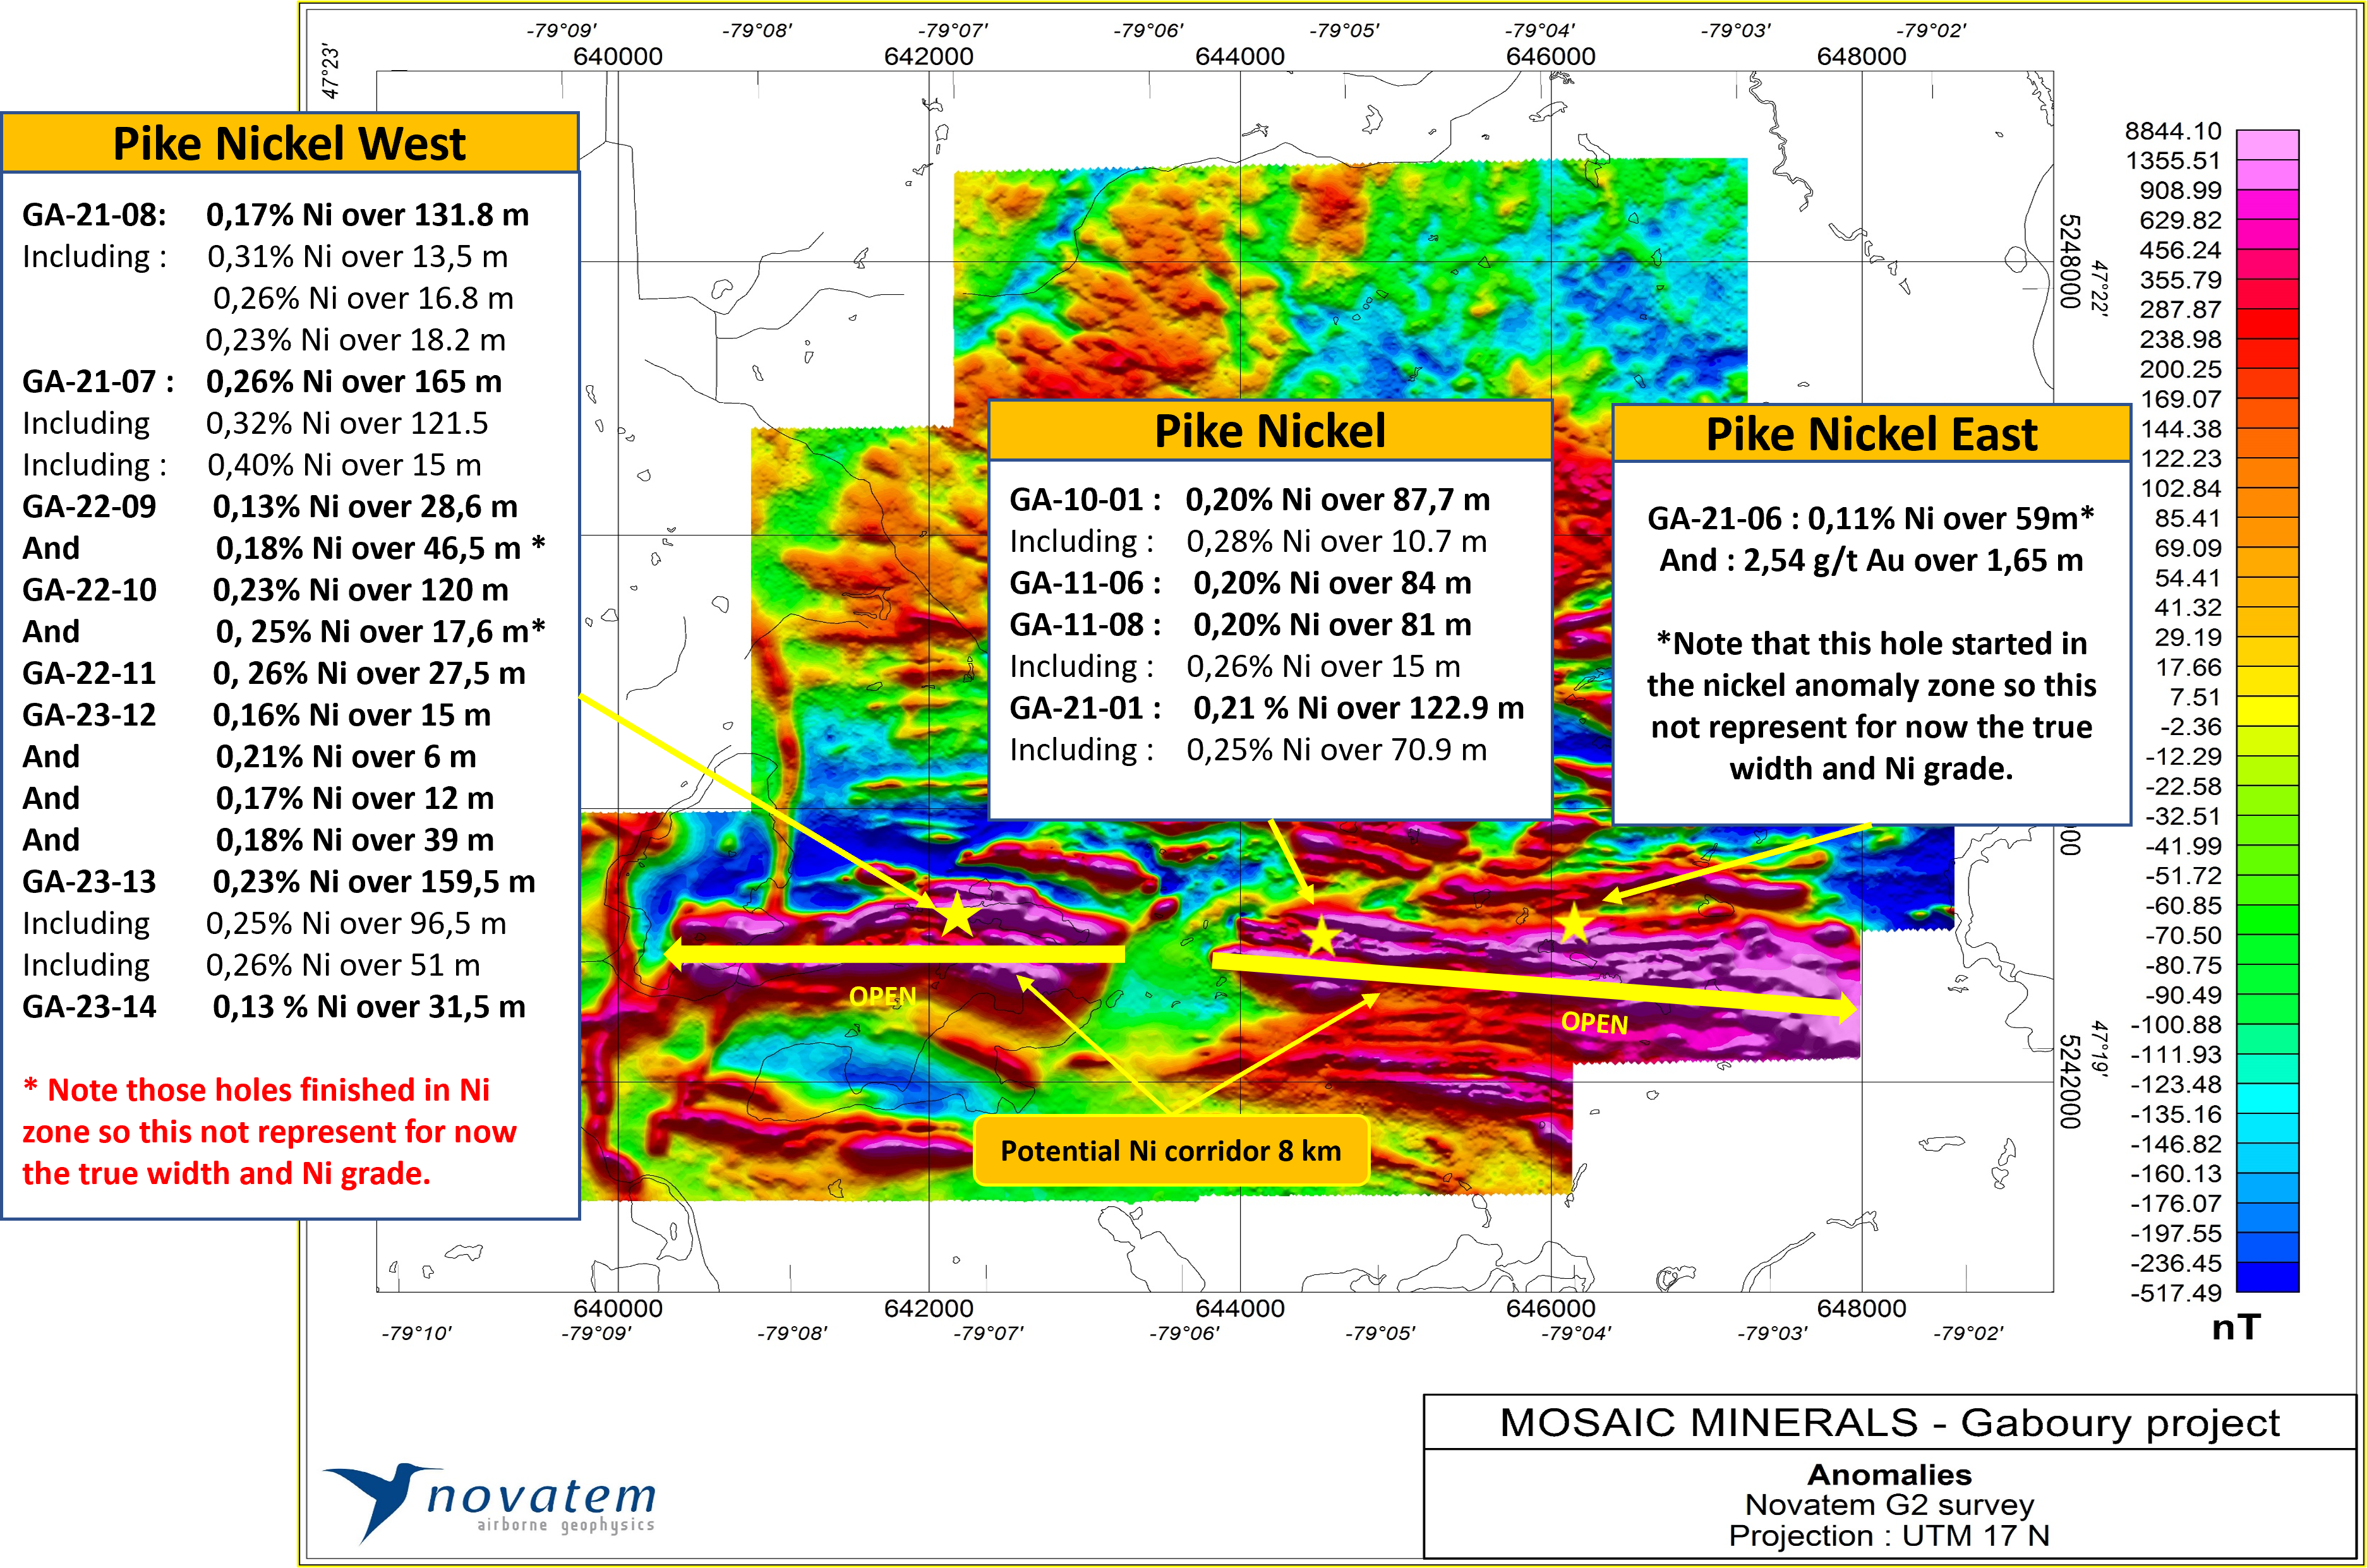The height and width of the screenshot is (1568, 2367).
Task: Click the central Pike Nickel header
Action: coord(1270,431)
